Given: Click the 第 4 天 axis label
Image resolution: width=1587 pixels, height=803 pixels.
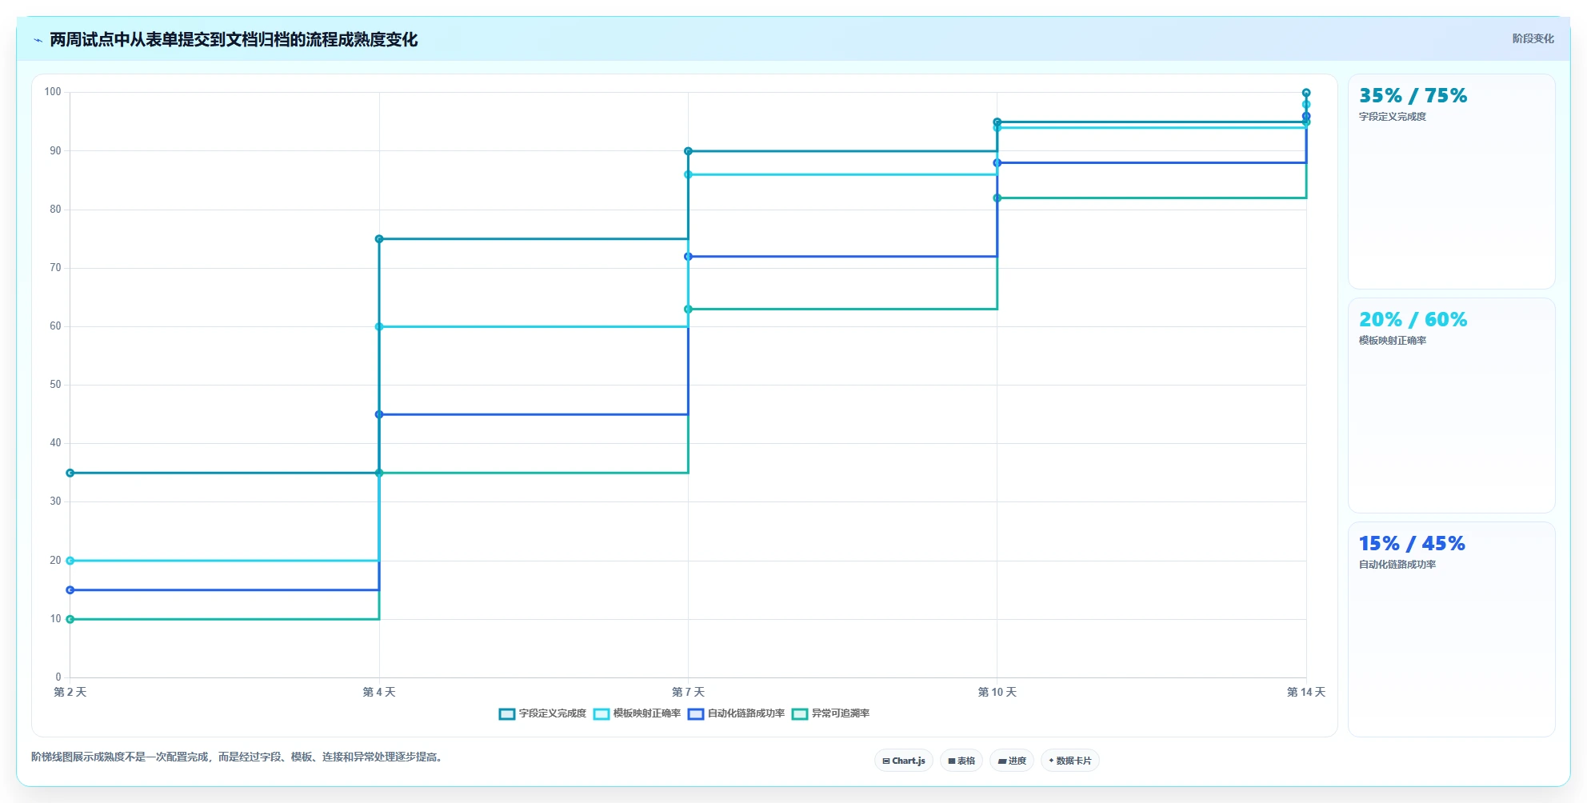Looking at the screenshot, I should (379, 692).
